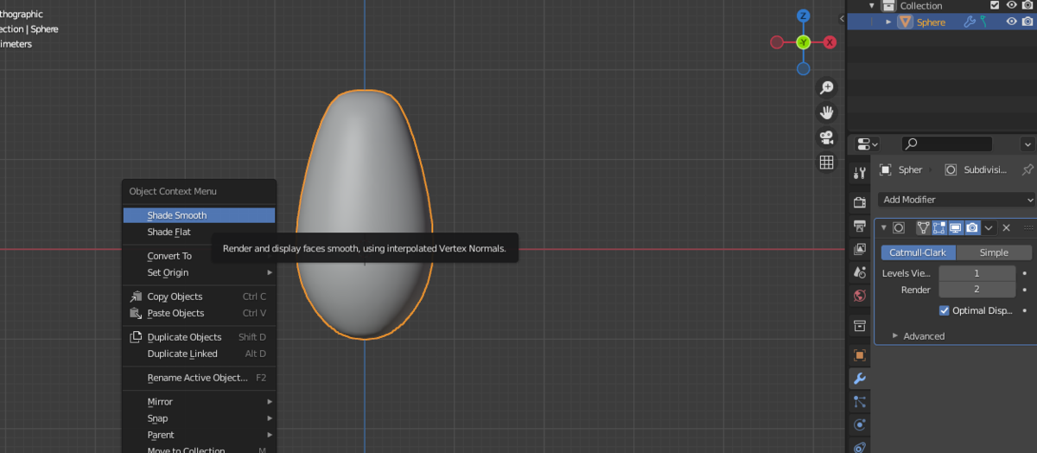The image size is (1037, 453).
Task: Toggle Collection exclude checkbox in outliner
Action: (x=995, y=5)
